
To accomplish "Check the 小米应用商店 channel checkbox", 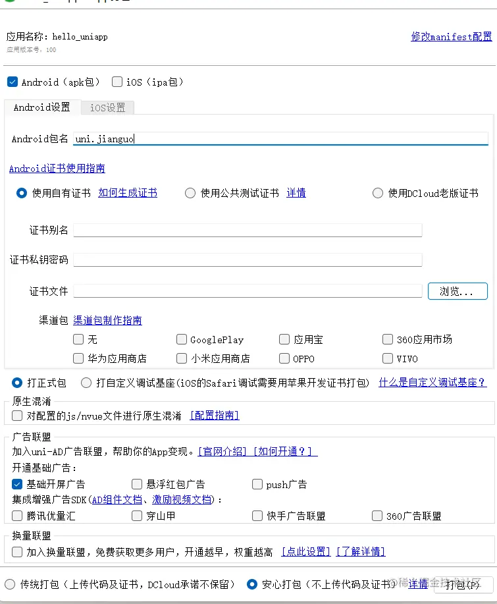I will pyautogui.click(x=181, y=358).
